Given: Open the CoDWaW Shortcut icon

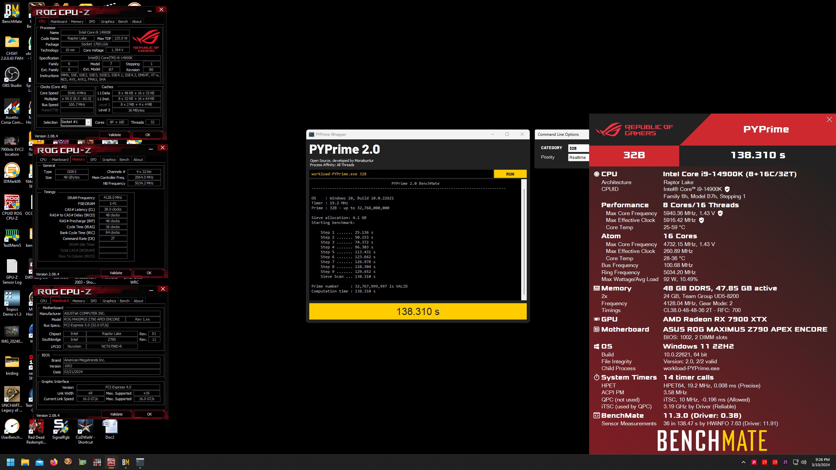Looking at the screenshot, I should pyautogui.click(x=85, y=431).
